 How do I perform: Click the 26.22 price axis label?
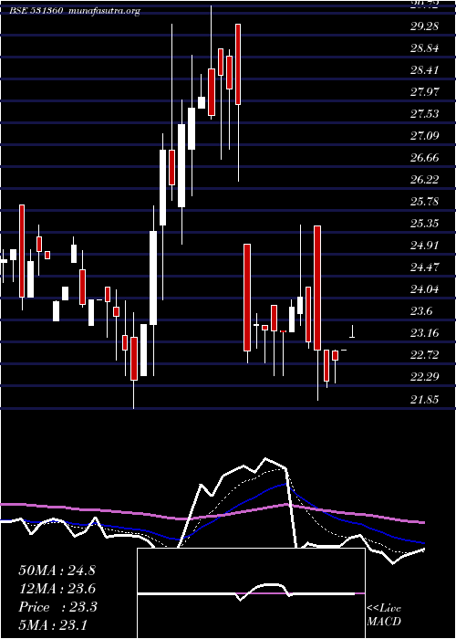(425, 180)
